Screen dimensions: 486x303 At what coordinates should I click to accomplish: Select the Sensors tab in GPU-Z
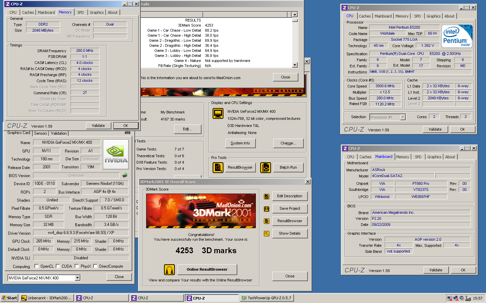pyautogui.click(x=40, y=133)
